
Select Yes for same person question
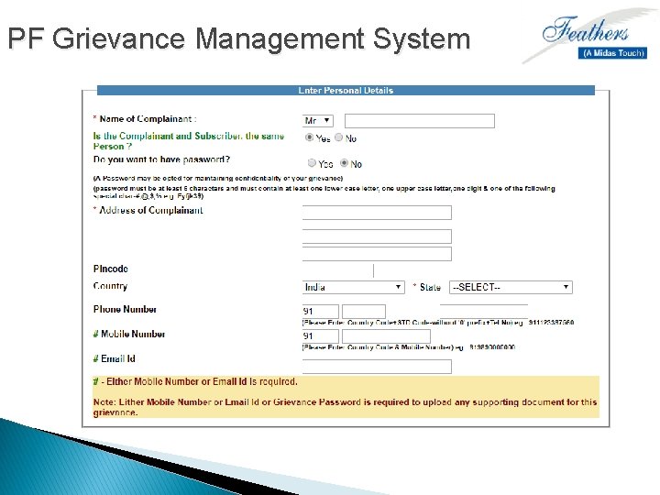(310, 137)
